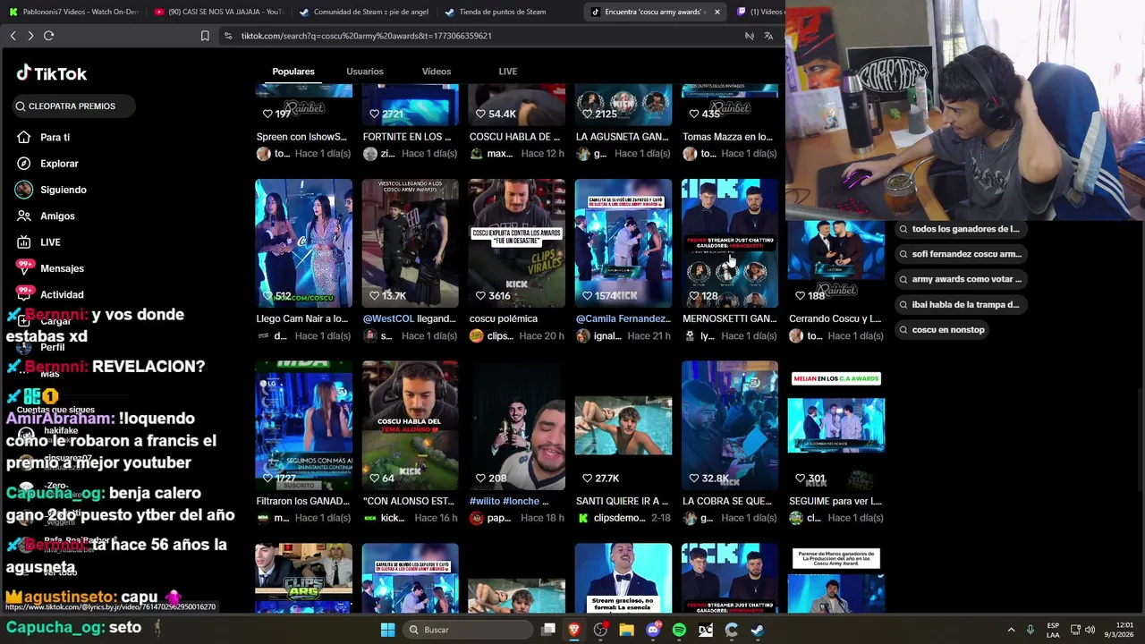
Task: Open Task View on taskbar
Action: click(548, 630)
